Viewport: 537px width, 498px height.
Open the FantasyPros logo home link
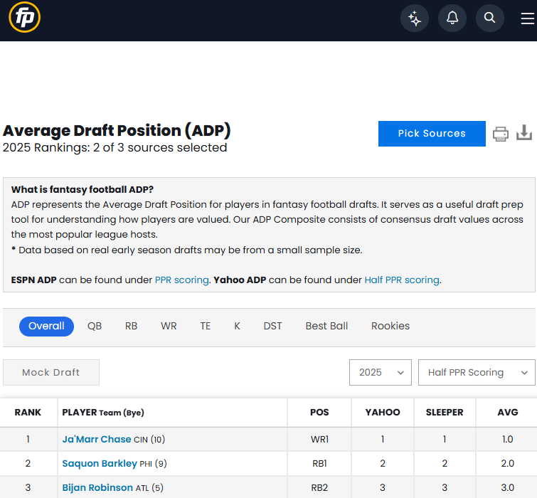(x=25, y=18)
